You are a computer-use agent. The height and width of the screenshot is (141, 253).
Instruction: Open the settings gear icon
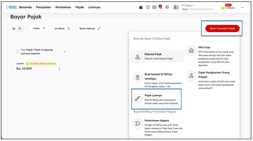(167, 7)
